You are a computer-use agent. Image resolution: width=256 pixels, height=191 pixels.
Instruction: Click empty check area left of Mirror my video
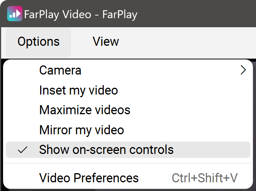[23, 130]
